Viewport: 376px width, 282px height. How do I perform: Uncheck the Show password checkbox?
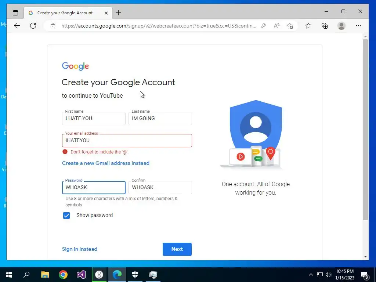(66, 215)
